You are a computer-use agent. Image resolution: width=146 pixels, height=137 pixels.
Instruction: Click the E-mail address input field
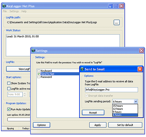coord(111,90)
